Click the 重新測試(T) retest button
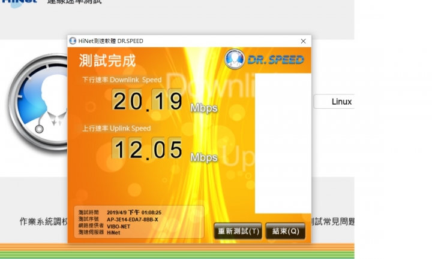The height and width of the screenshot is (259, 432). point(238,231)
